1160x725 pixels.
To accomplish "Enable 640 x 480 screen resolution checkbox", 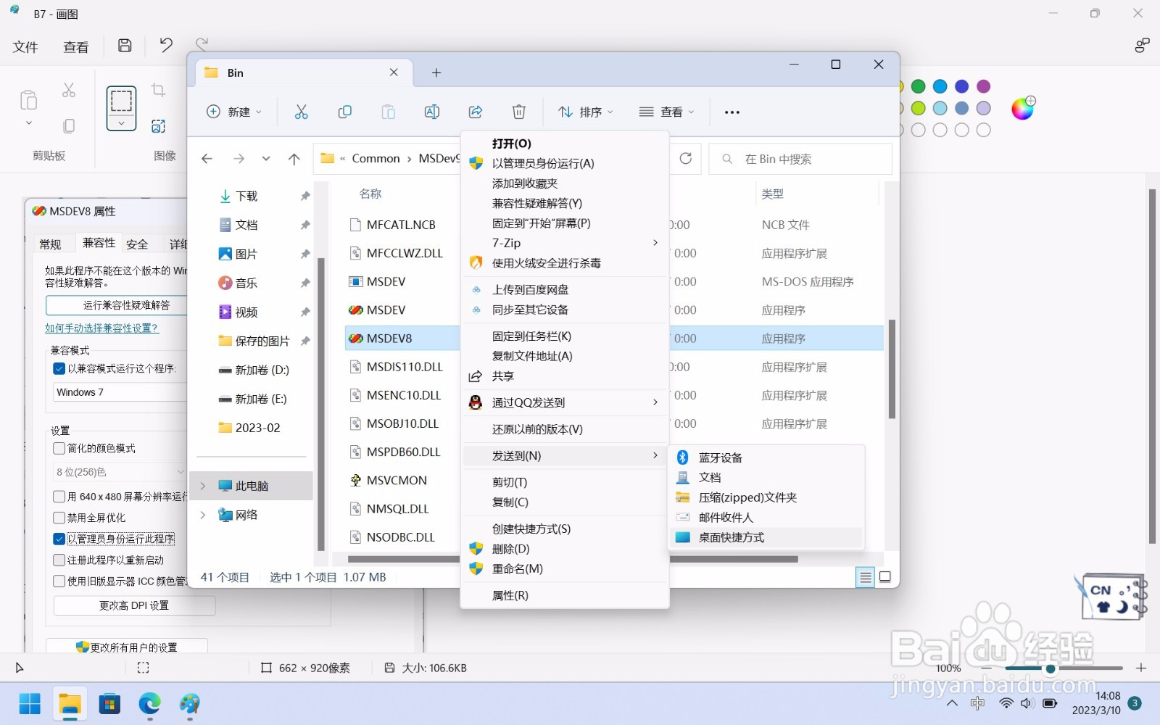I will 59,497.
